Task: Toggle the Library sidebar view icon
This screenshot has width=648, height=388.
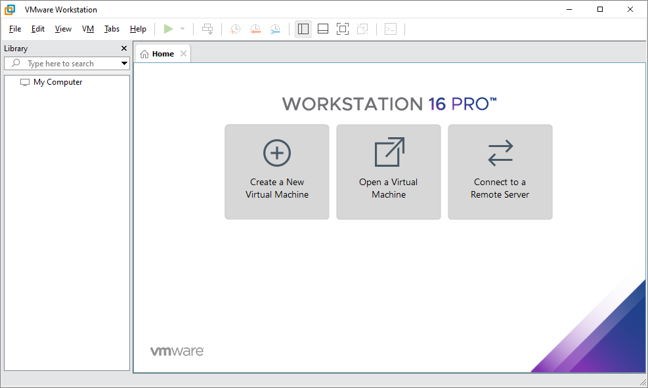Action: click(x=303, y=29)
